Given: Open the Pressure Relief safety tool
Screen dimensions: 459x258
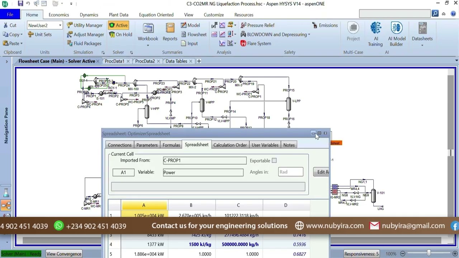Looking at the screenshot, I should pos(257,25).
